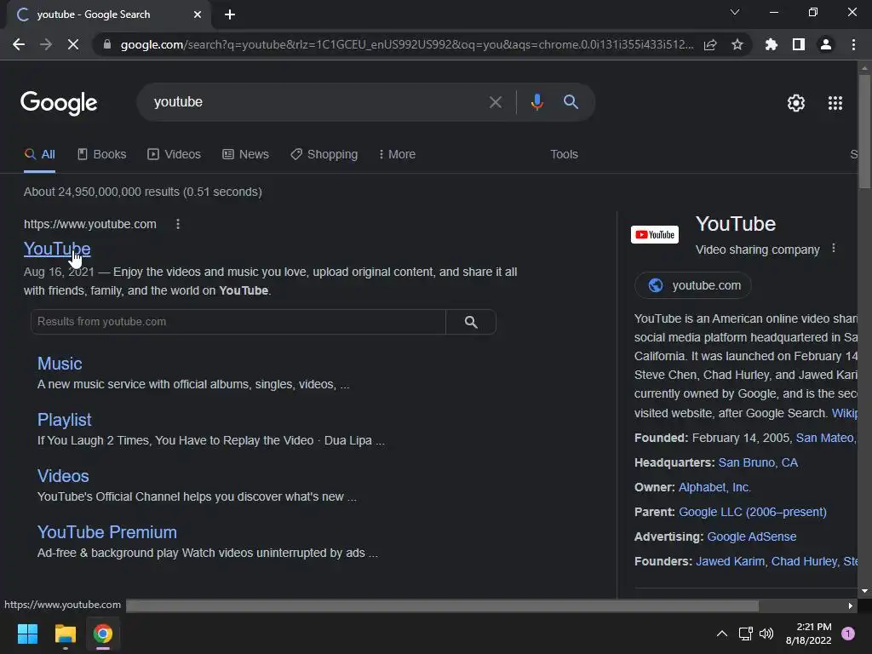Screen dimensions: 872x654
Task: Stop page loading with the X button
Action: (x=73, y=44)
